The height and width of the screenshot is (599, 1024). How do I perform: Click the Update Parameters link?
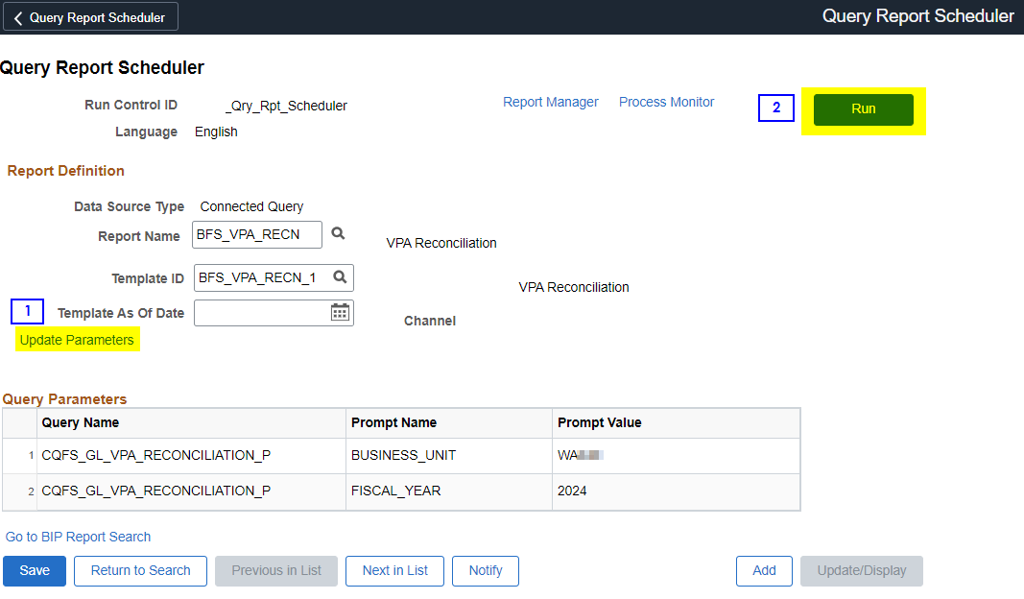tap(77, 340)
